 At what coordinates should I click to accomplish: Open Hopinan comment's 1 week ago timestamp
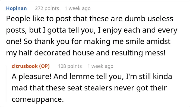[x=78, y=8]
